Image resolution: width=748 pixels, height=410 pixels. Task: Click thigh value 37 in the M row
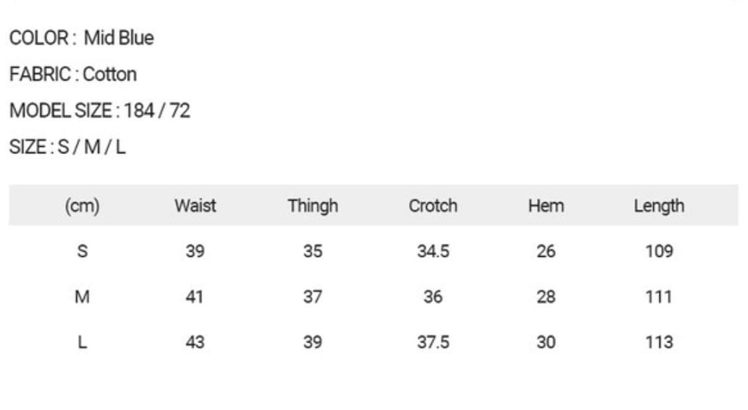coord(312,297)
